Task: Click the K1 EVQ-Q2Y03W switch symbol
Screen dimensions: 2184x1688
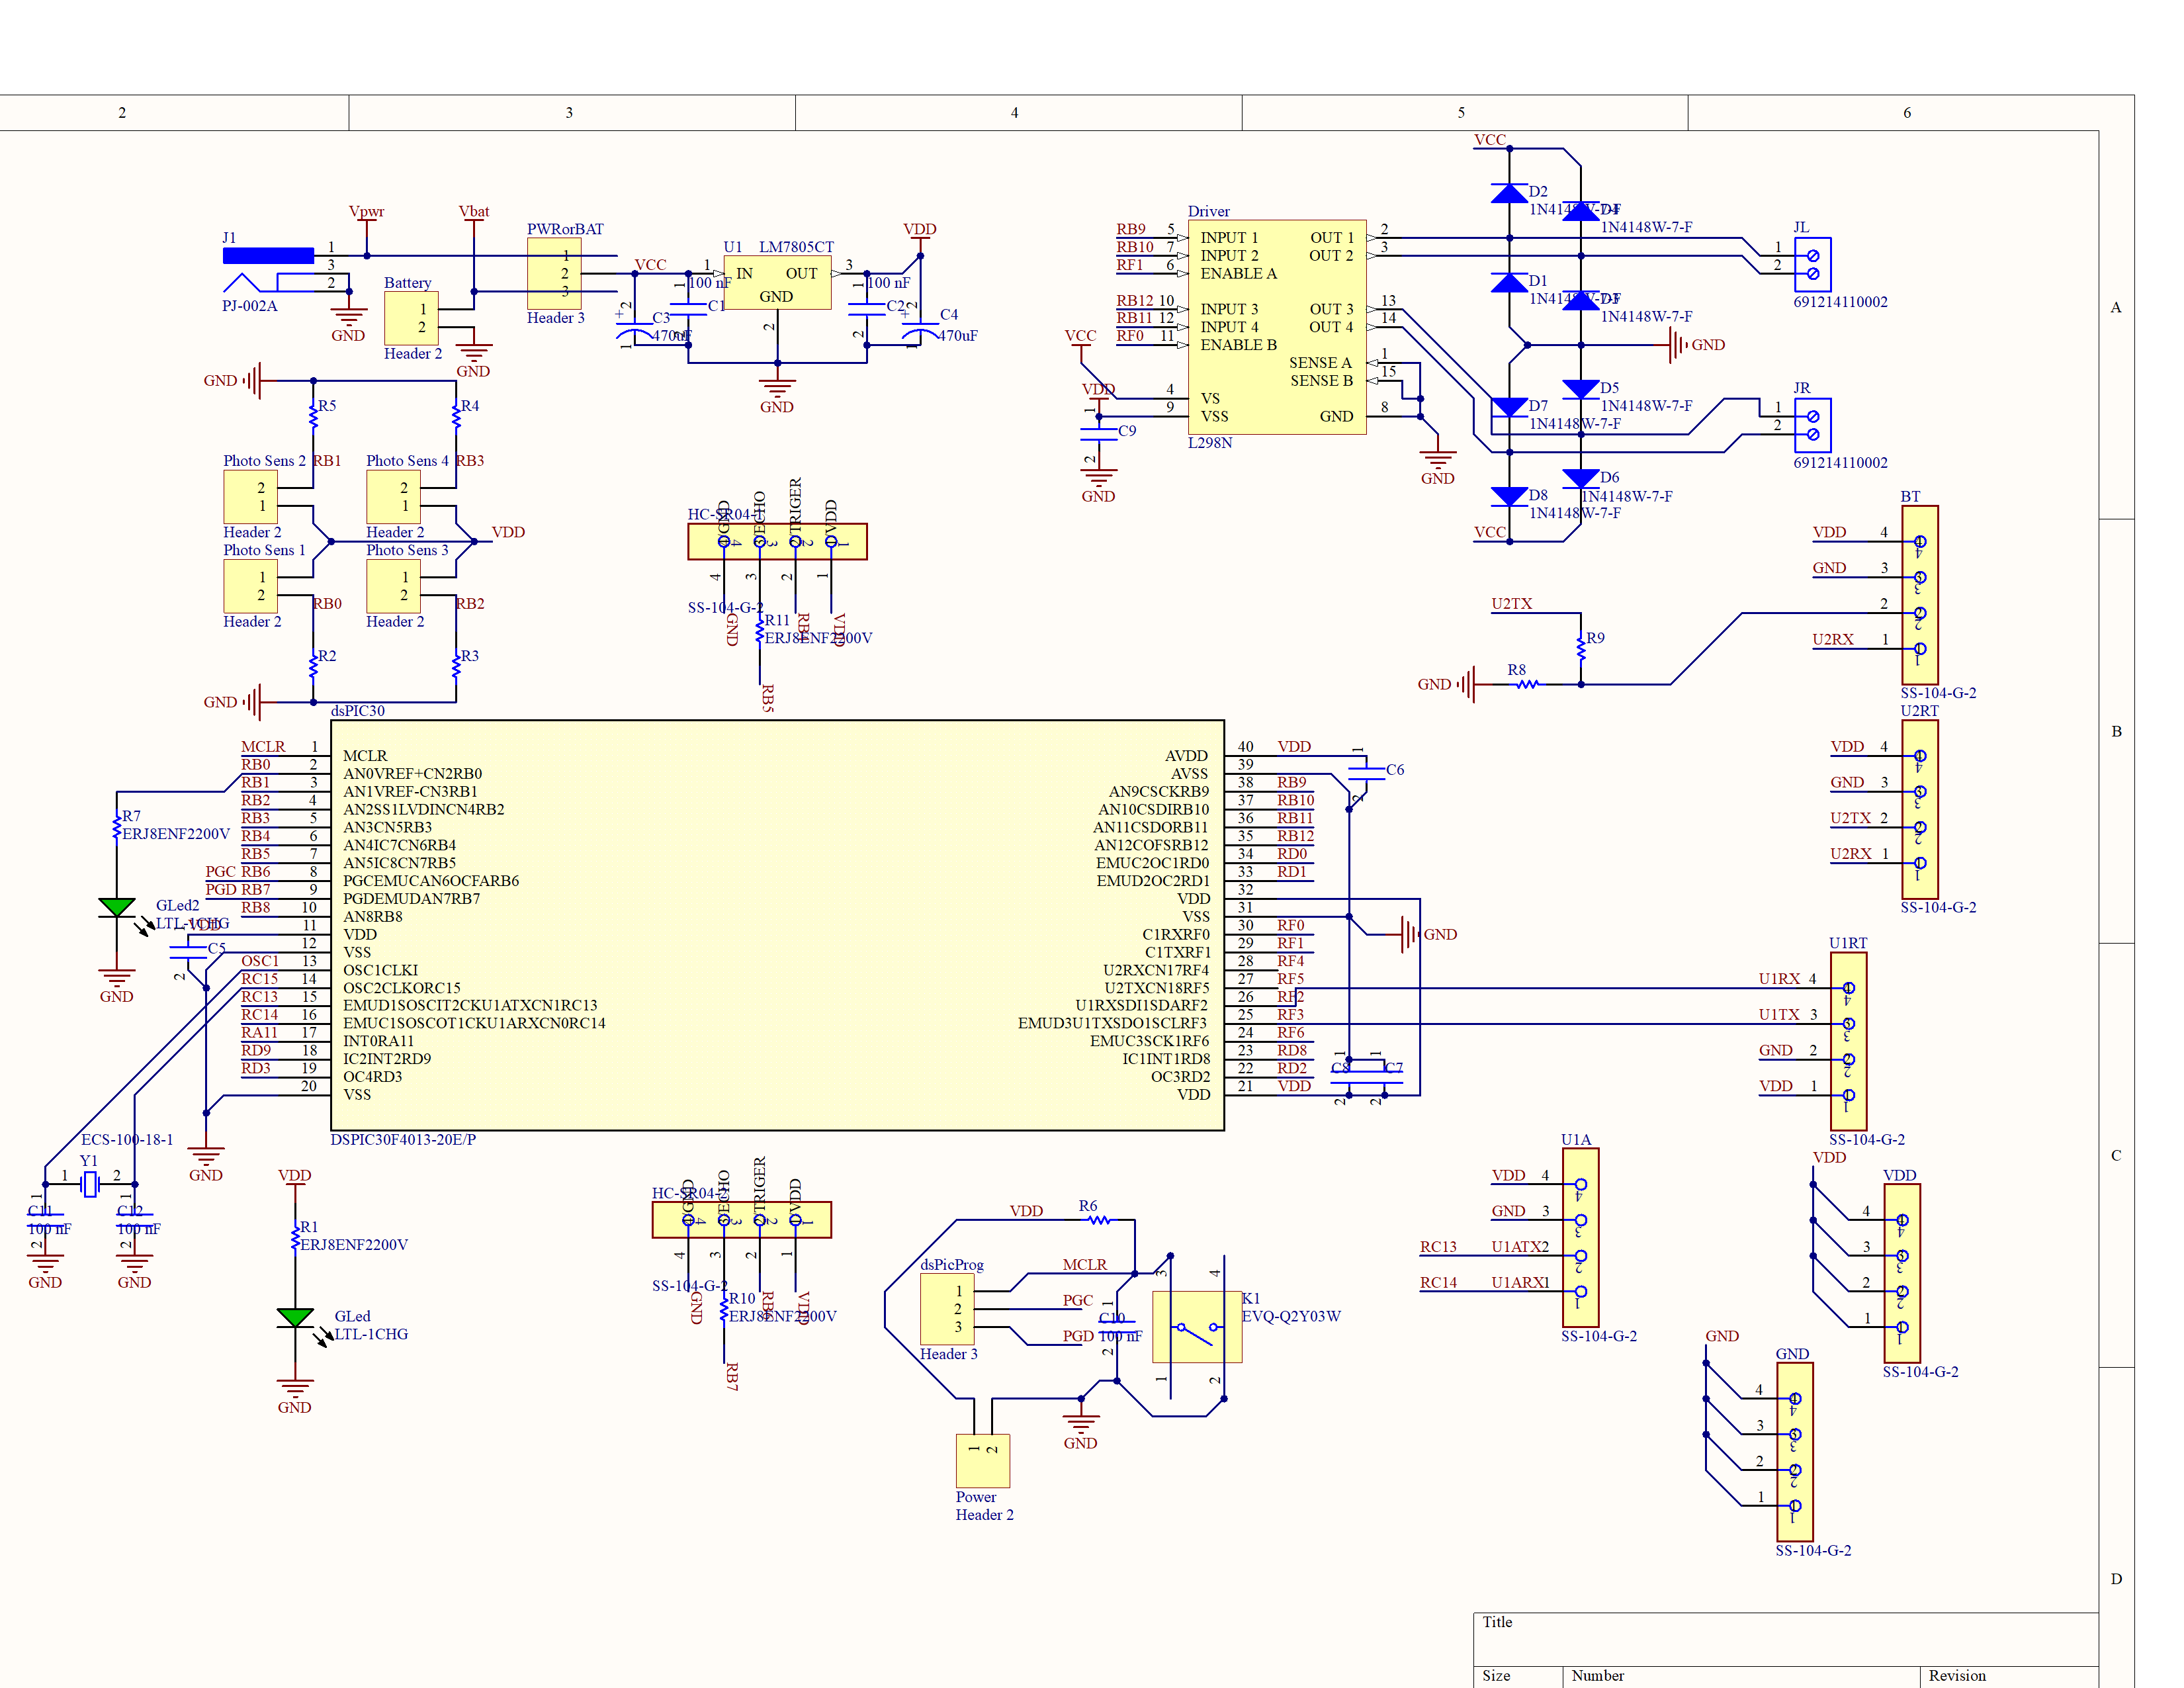Action: point(1197,1327)
